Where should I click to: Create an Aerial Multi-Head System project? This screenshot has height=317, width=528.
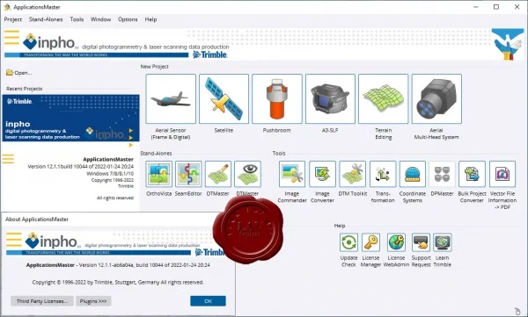(x=436, y=99)
